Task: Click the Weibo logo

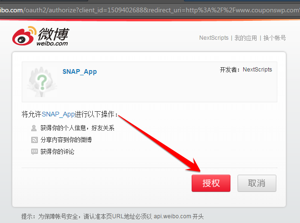Action: click(x=41, y=36)
